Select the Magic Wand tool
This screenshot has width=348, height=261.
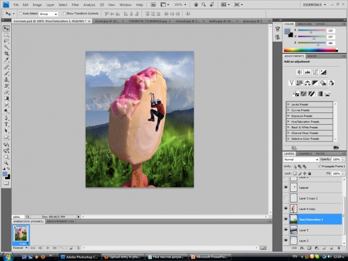pos(6,48)
